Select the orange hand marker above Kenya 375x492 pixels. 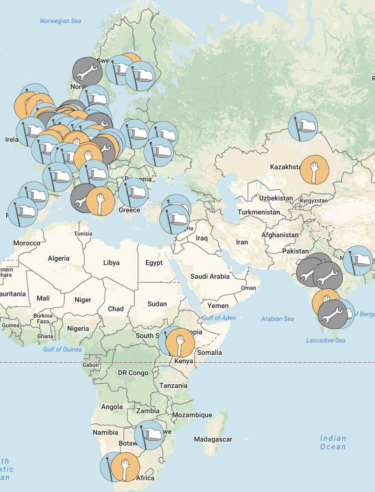pos(180,342)
